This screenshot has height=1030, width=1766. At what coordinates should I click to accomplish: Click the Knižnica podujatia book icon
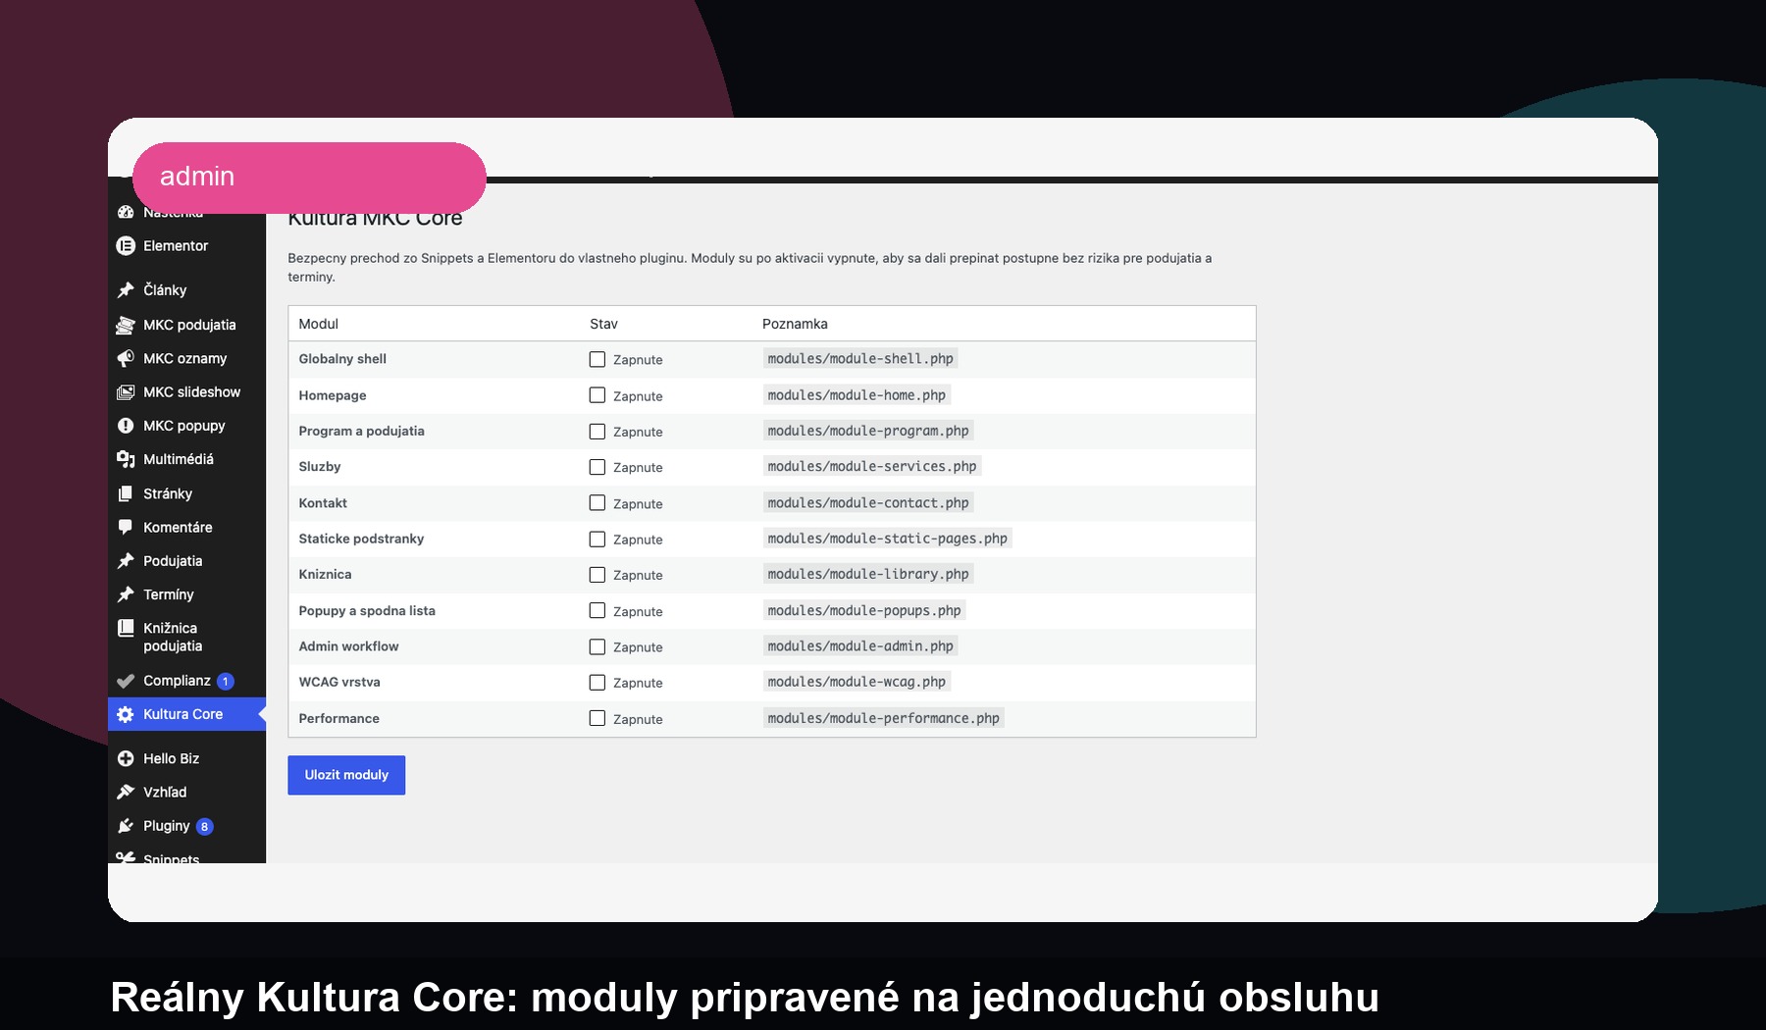pos(126,628)
